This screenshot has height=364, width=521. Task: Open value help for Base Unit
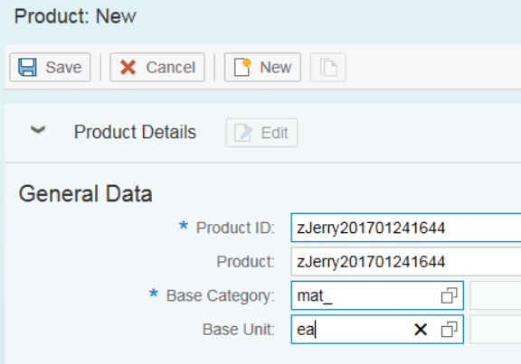pos(450,329)
